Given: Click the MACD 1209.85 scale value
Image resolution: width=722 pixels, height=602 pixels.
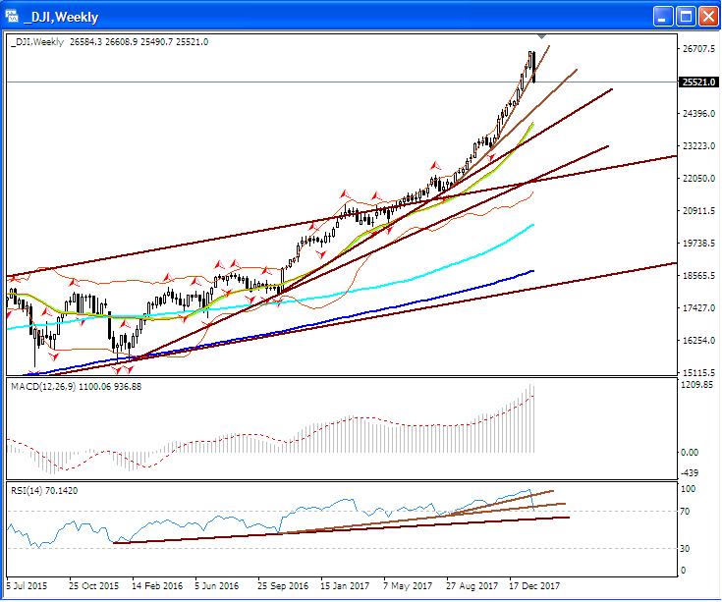Looking at the screenshot, I should 696,386.
